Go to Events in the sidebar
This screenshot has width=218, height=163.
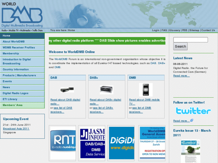pos(22,81)
